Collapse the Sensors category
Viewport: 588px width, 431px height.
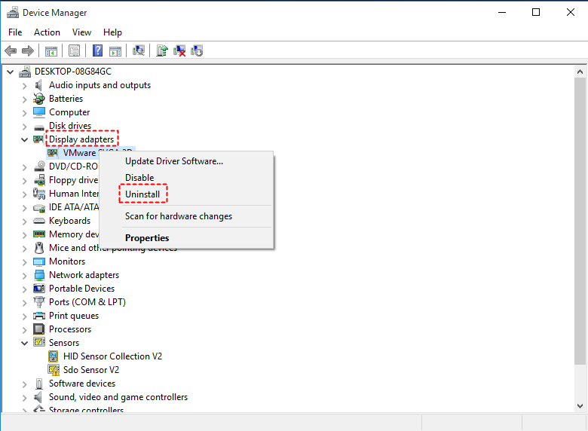point(25,343)
